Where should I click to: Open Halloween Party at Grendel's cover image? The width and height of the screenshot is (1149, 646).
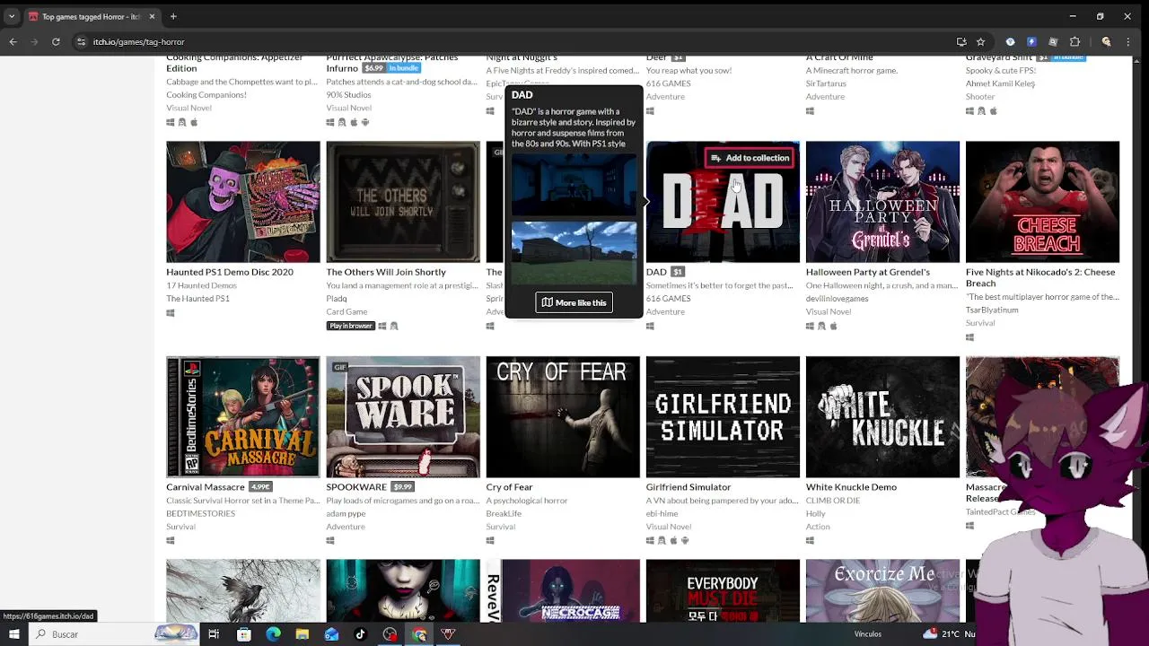point(882,202)
